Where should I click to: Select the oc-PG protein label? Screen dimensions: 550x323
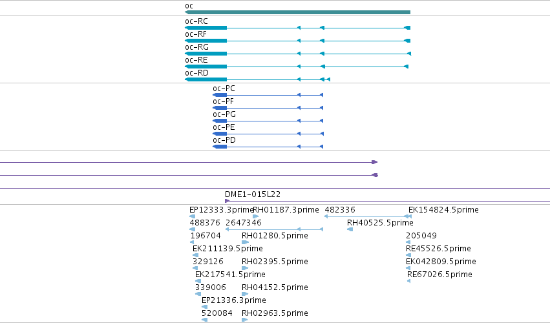[x=224, y=115]
